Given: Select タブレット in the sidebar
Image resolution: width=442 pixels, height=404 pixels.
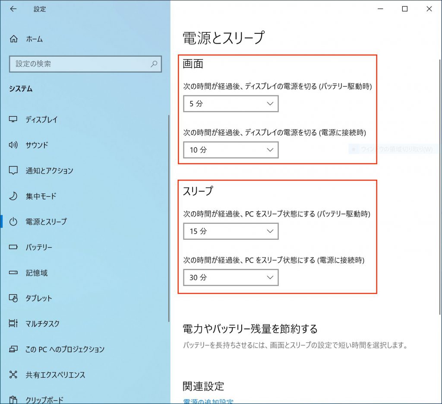Looking at the screenshot, I should click(39, 299).
